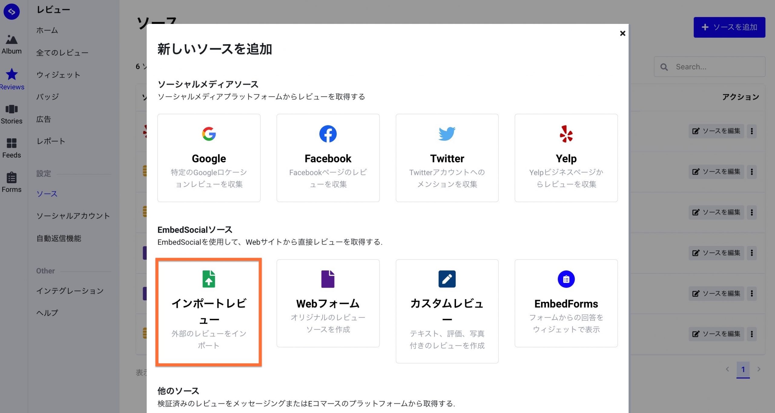Choose the Facebook source card

click(x=328, y=158)
